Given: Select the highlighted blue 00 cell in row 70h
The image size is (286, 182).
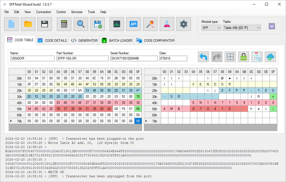Looking at the screenshot, I should tap(138, 121).
